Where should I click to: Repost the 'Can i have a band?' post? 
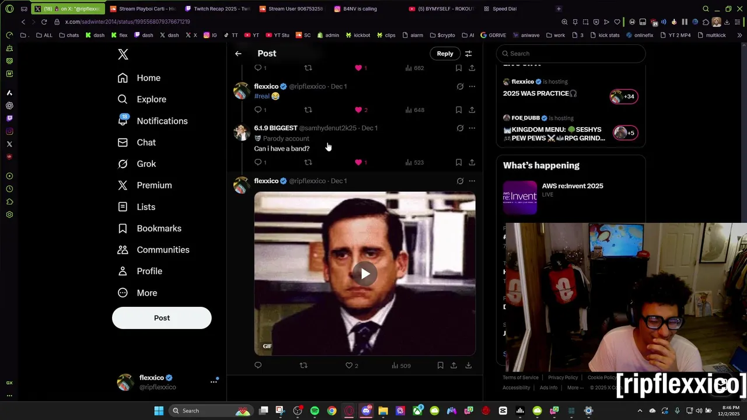pos(308,162)
